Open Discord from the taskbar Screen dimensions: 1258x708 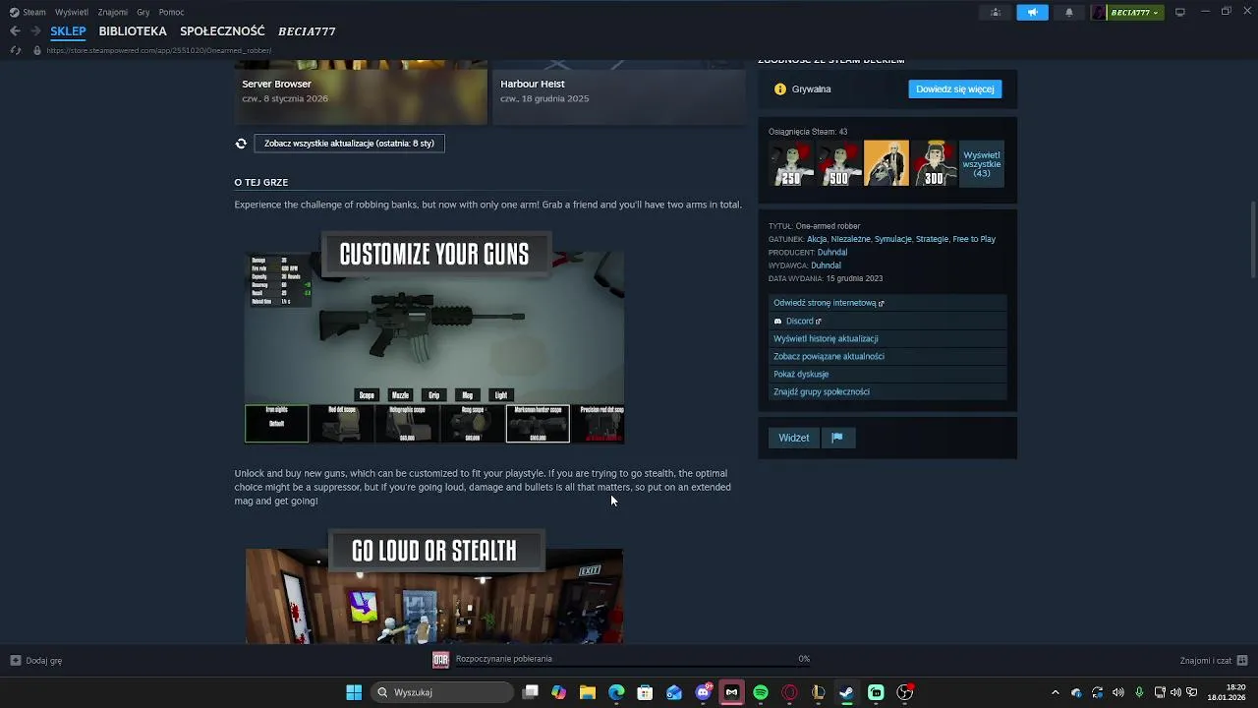coord(704,692)
